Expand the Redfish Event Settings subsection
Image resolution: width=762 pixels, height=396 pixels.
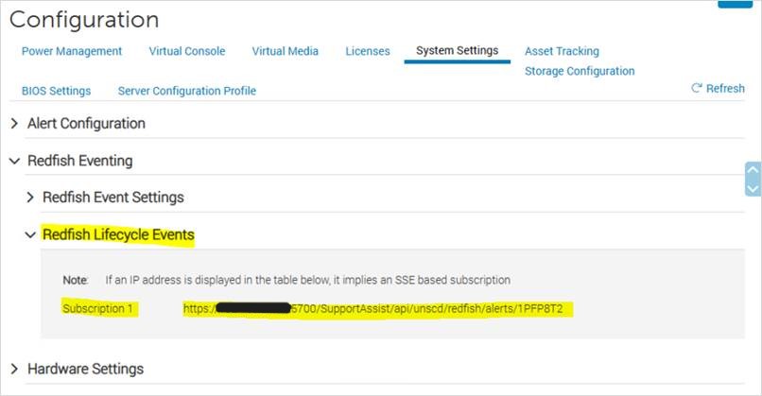point(30,198)
